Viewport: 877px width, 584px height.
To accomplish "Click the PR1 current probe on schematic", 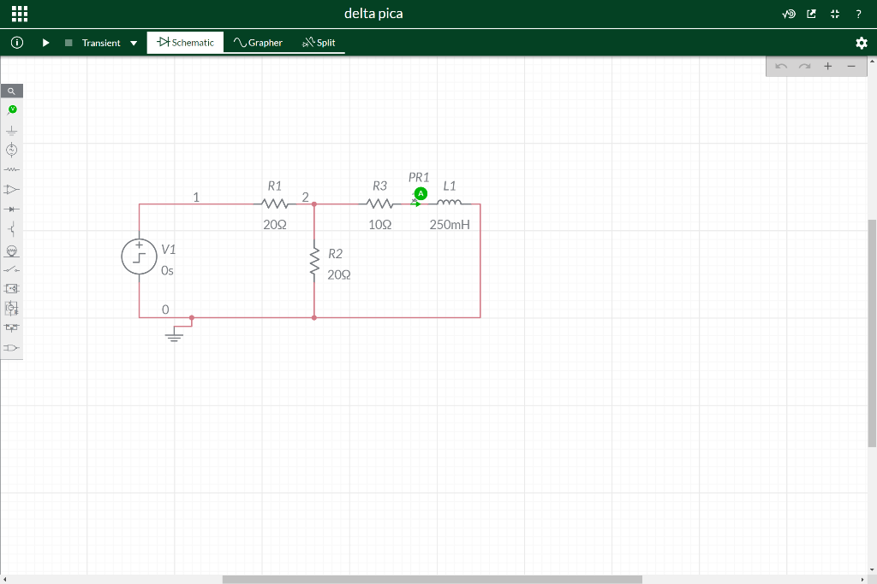I will tap(421, 194).
